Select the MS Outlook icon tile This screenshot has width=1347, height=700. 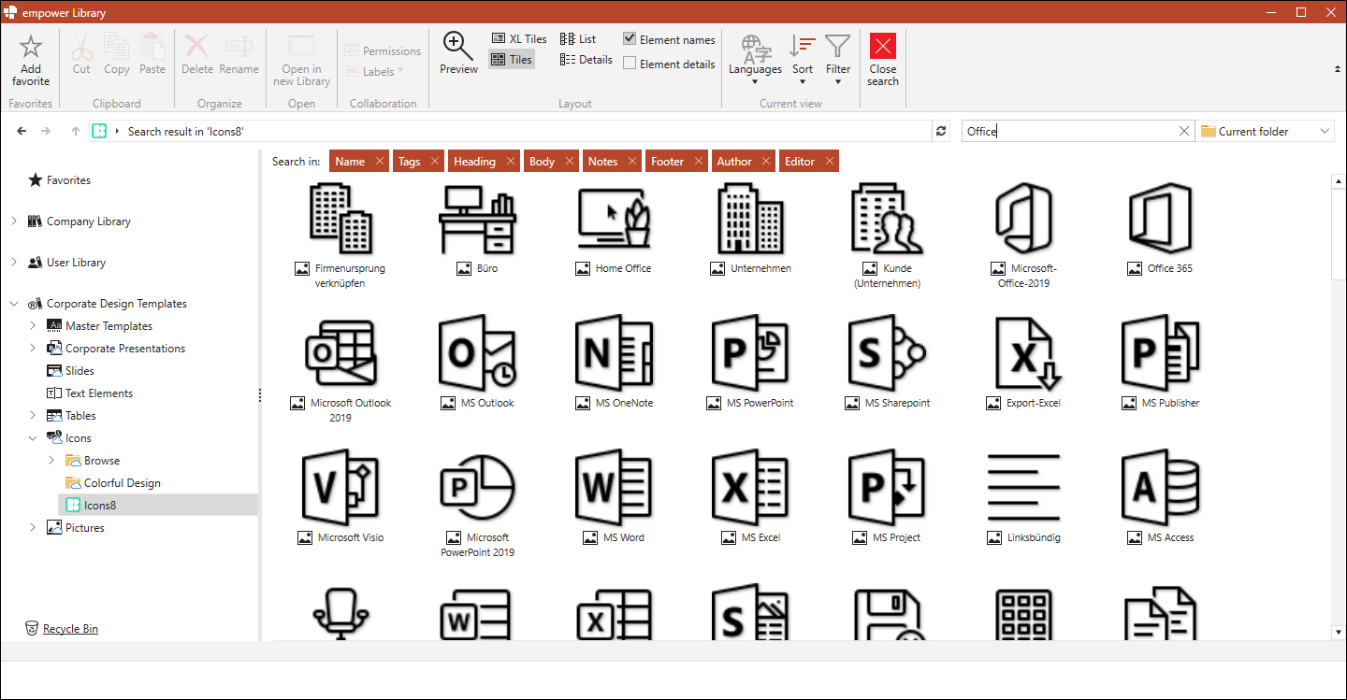(477, 363)
